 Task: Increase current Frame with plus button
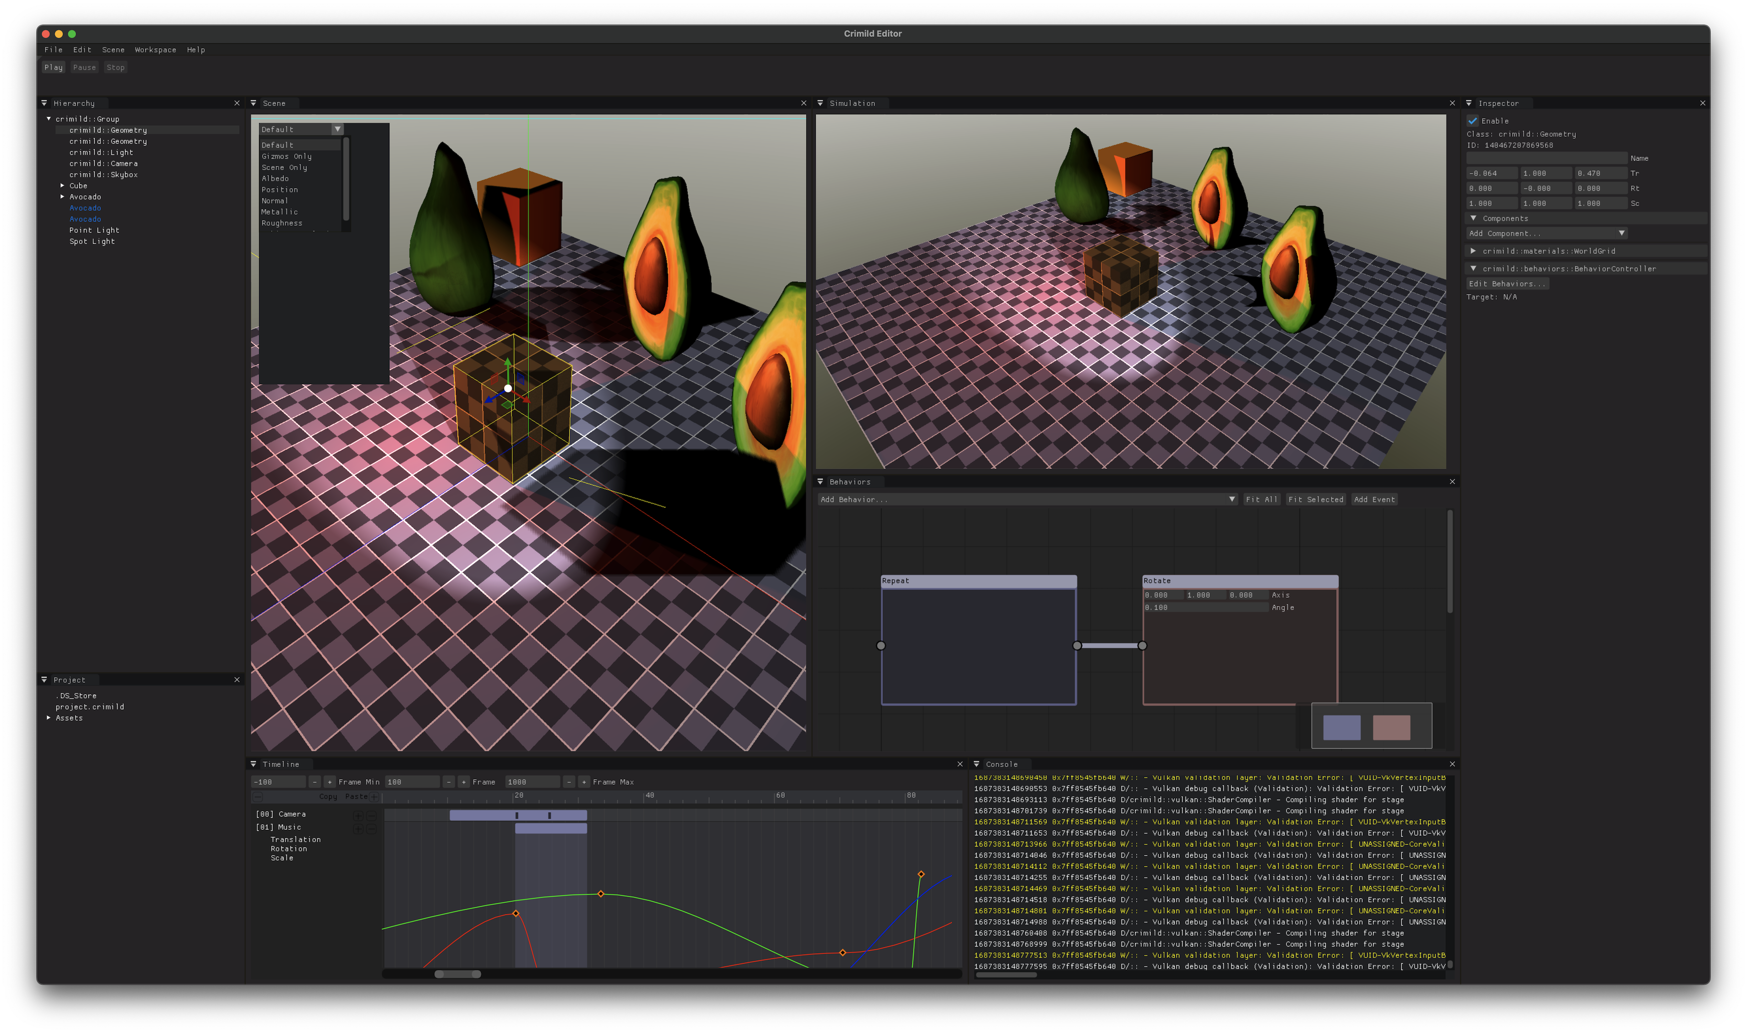(463, 782)
